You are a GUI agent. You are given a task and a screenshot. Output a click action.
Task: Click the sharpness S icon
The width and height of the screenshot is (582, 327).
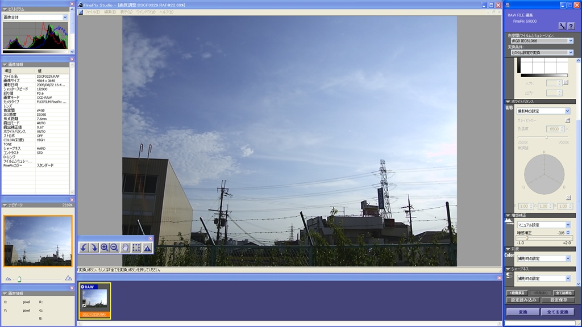tap(509, 275)
